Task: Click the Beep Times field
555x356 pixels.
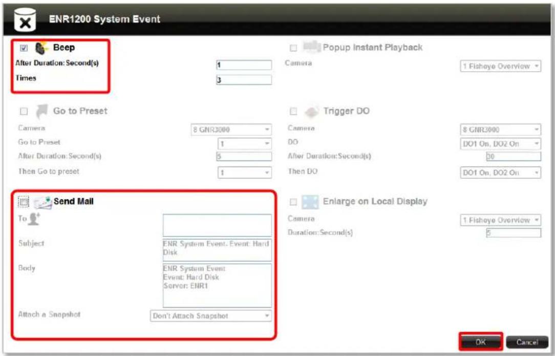Action: tap(244, 80)
